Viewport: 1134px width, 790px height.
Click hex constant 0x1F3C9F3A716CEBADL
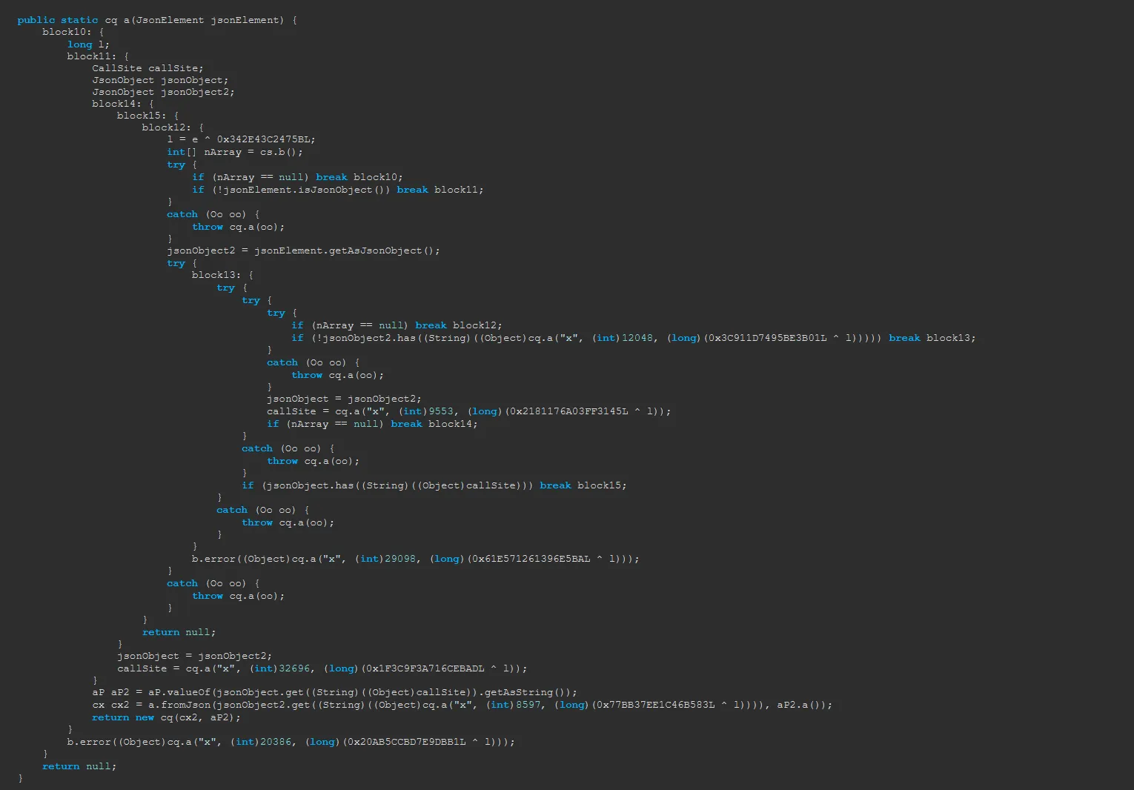425,668
